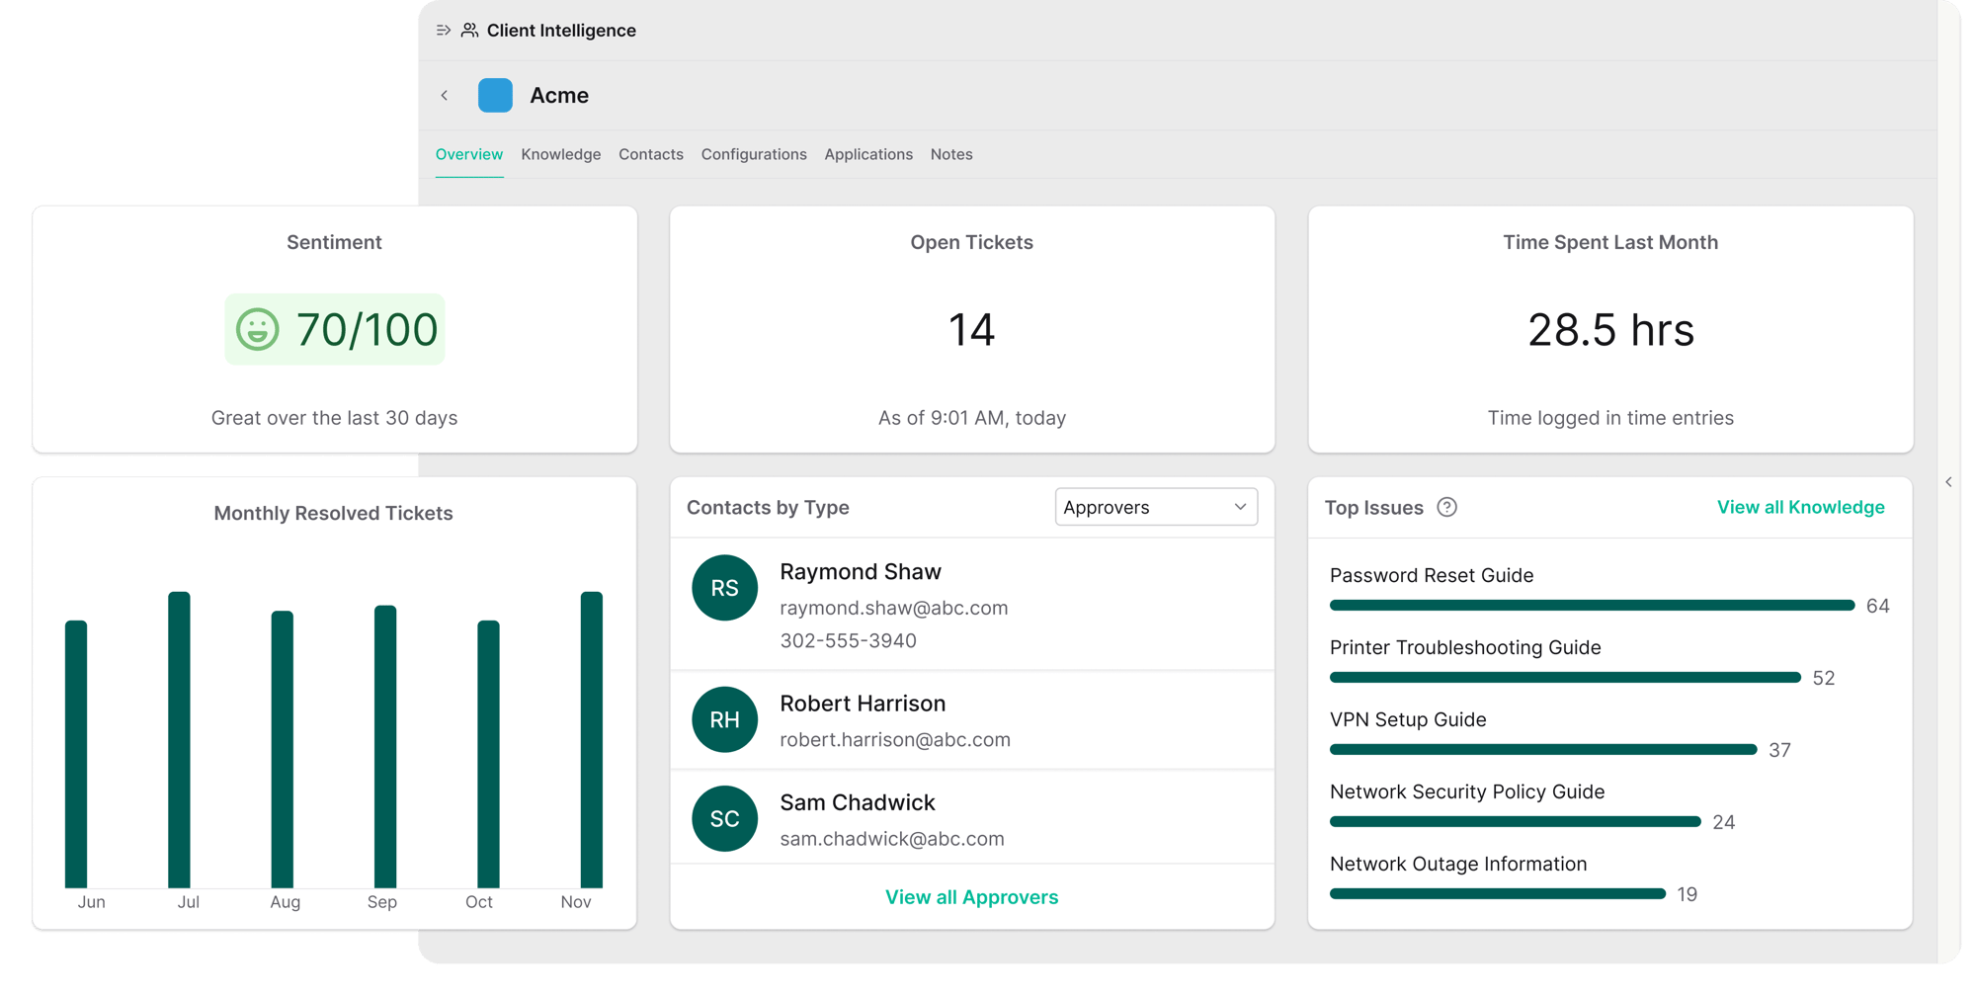Open the Approvers contact type dropdown
This screenshot has height=998, width=1976.
[x=1155, y=507]
